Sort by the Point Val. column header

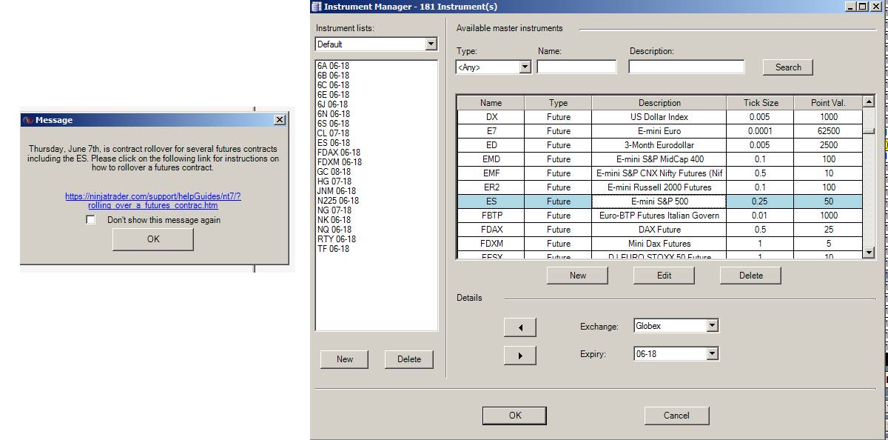point(828,103)
